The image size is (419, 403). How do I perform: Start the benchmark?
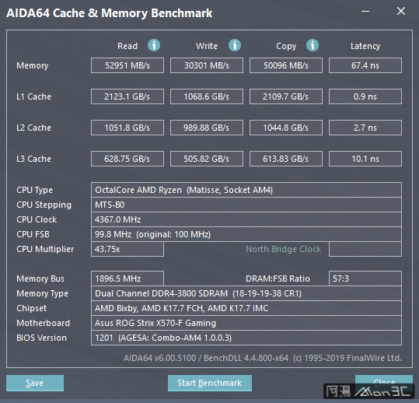tap(210, 383)
